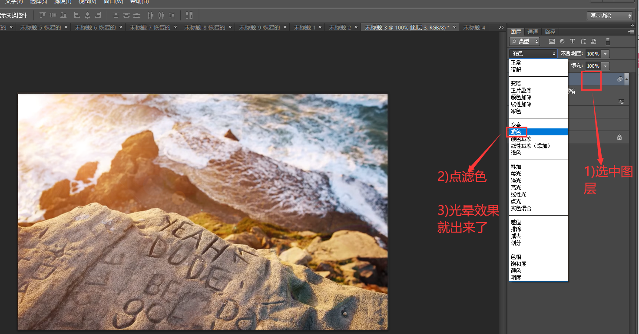Click the auto-align layers icon

click(x=189, y=15)
